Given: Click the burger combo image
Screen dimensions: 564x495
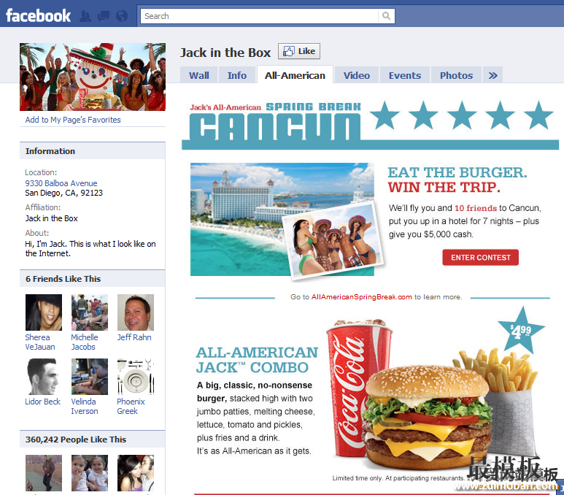Looking at the screenshot, I should [432, 394].
